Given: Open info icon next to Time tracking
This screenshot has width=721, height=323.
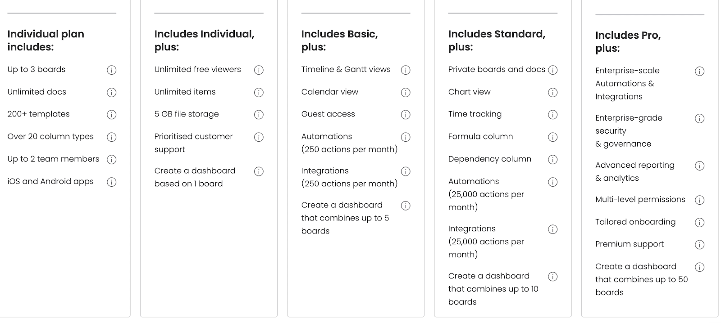Looking at the screenshot, I should [x=553, y=115].
